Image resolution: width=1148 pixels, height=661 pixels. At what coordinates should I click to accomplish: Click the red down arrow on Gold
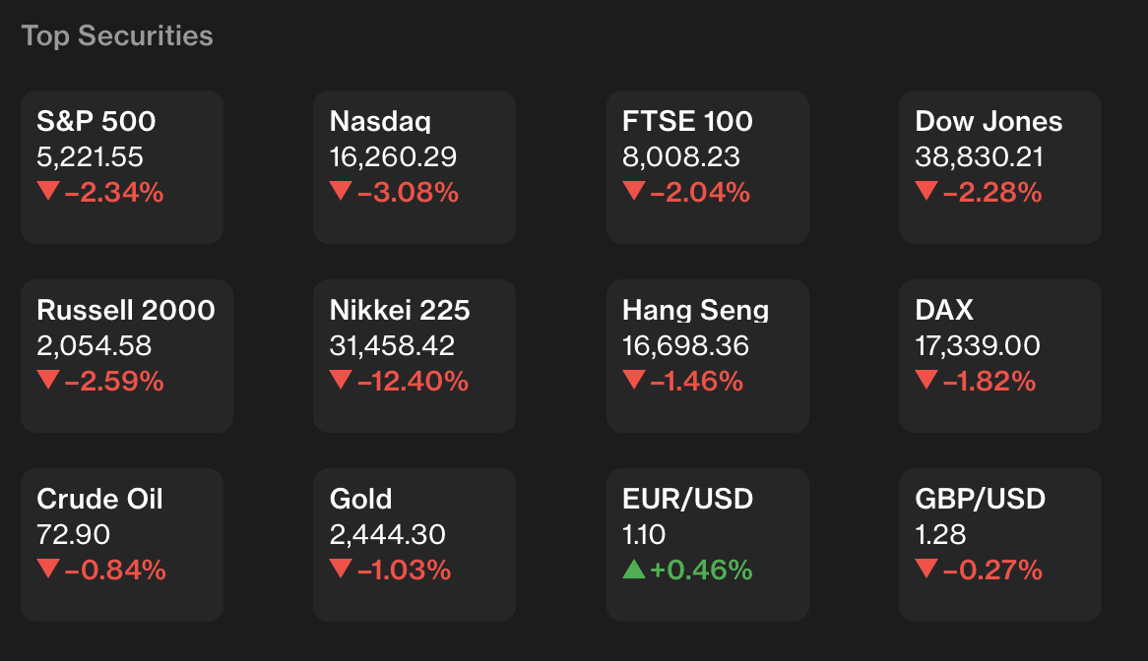click(341, 569)
